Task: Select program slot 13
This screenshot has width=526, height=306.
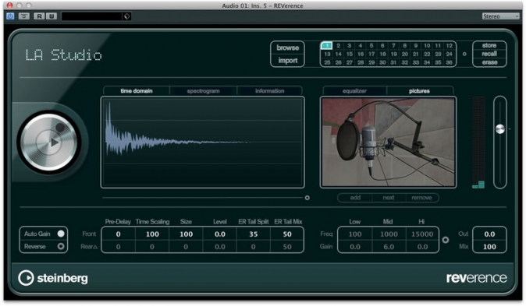Action: (x=327, y=54)
